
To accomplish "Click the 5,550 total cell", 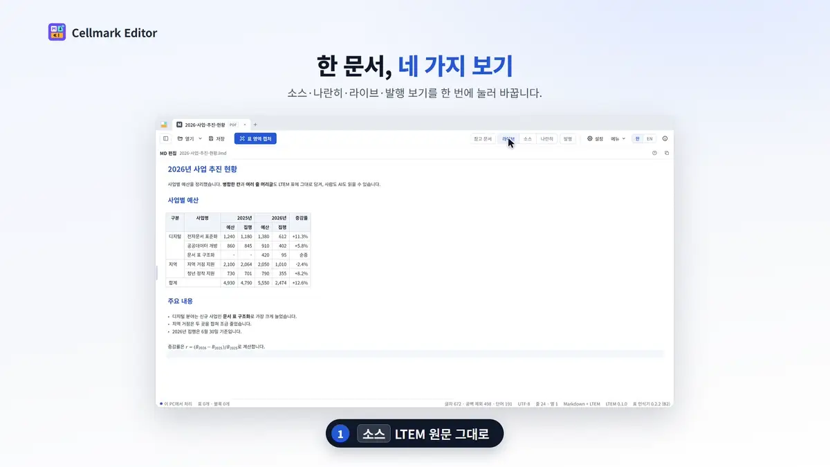I will pyautogui.click(x=264, y=283).
